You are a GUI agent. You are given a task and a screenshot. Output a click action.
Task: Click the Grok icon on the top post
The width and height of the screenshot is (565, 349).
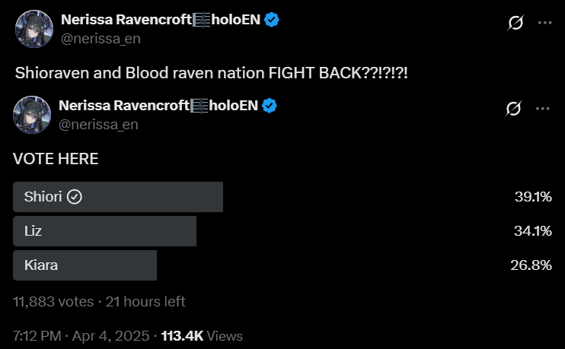[x=515, y=24]
